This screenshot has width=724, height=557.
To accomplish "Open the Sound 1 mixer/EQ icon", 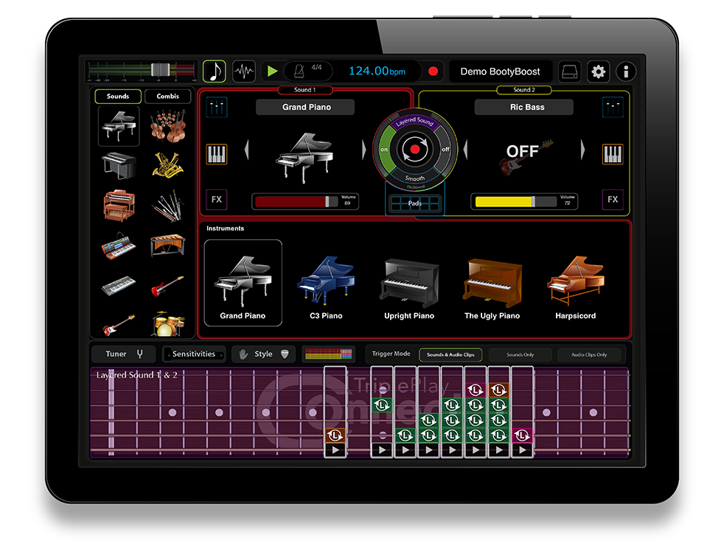I will click(217, 107).
